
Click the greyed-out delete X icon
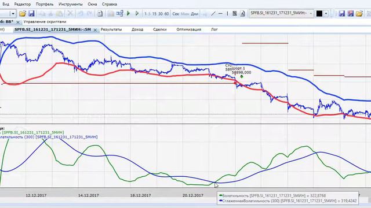[x=70, y=13]
